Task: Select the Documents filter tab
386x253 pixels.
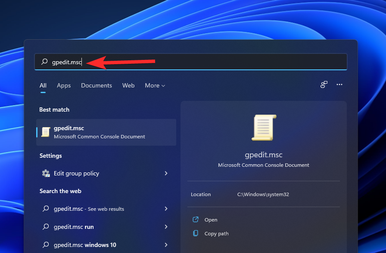Action: [96, 85]
